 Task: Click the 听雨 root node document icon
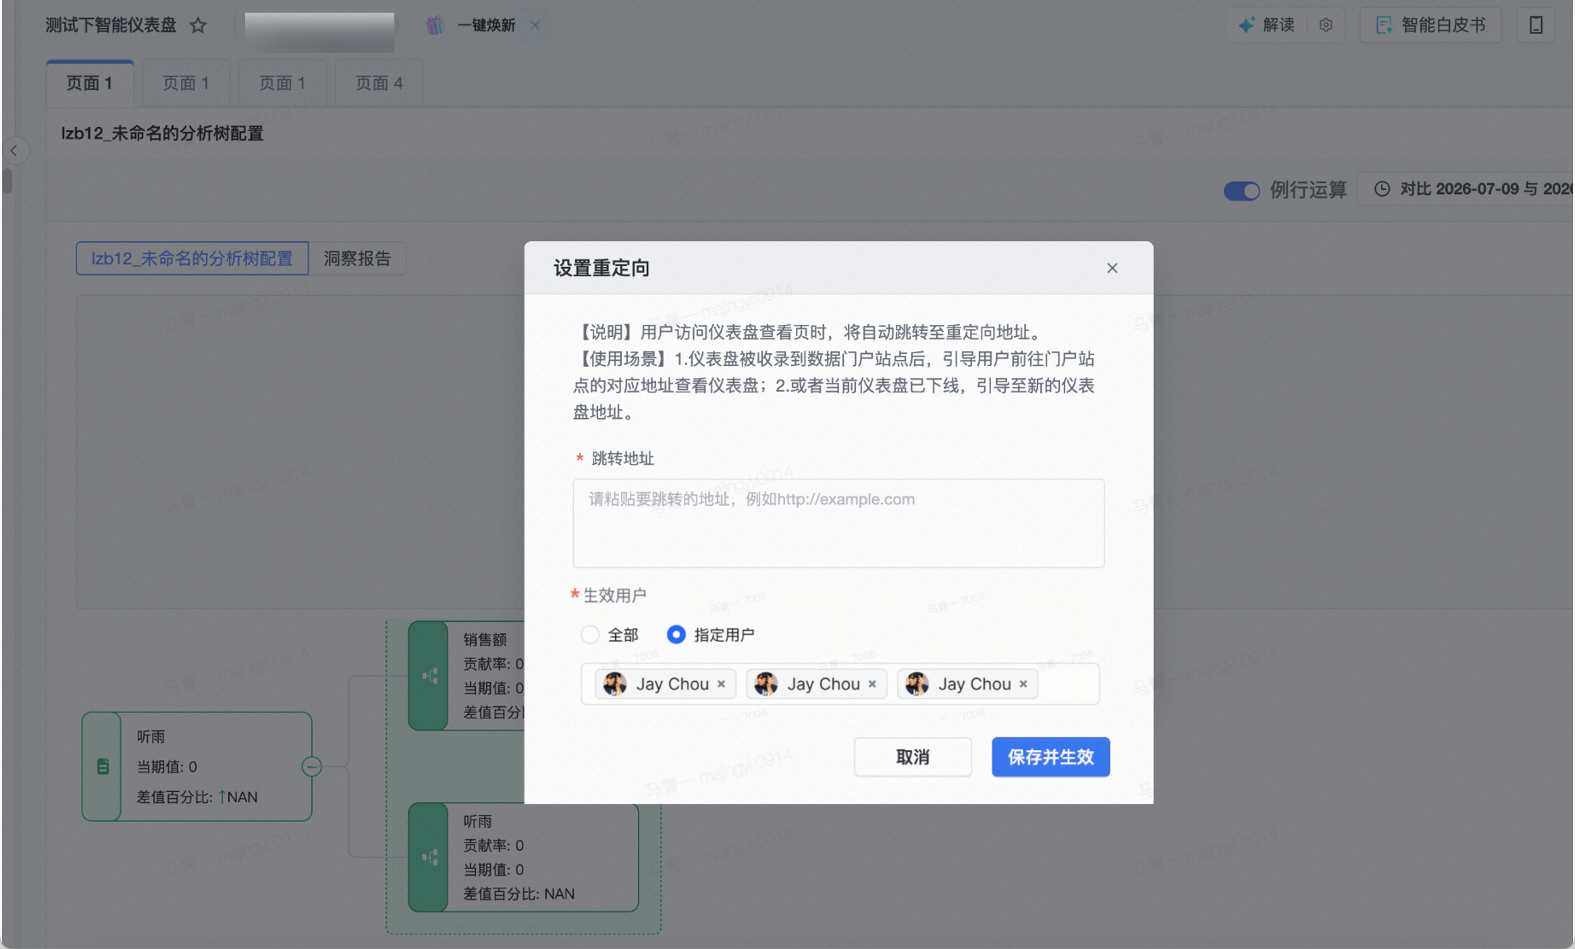(x=102, y=766)
